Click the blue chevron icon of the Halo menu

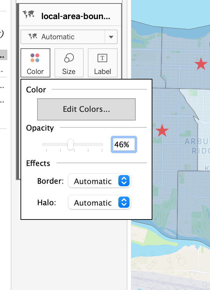[124, 202]
